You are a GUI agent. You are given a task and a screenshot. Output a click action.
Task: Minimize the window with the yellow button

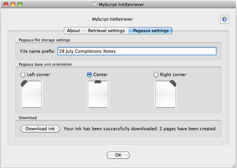pos(13,5)
